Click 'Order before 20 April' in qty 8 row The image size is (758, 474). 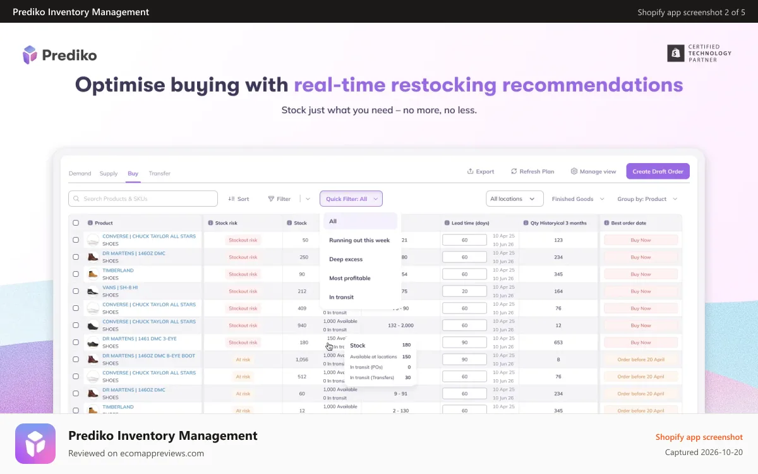coord(641,360)
